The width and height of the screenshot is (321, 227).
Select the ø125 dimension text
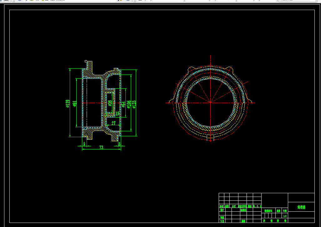(x=134, y=104)
